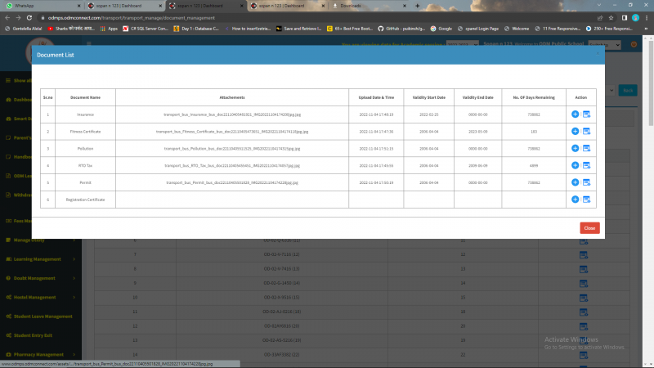Open the Pollution attachment file link
The width and height of the screenshot is (654, 368).
point(232,148)
